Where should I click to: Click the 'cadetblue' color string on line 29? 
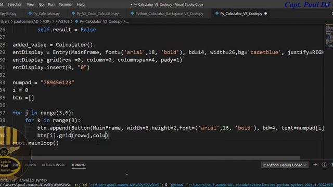tap(264, 52)
